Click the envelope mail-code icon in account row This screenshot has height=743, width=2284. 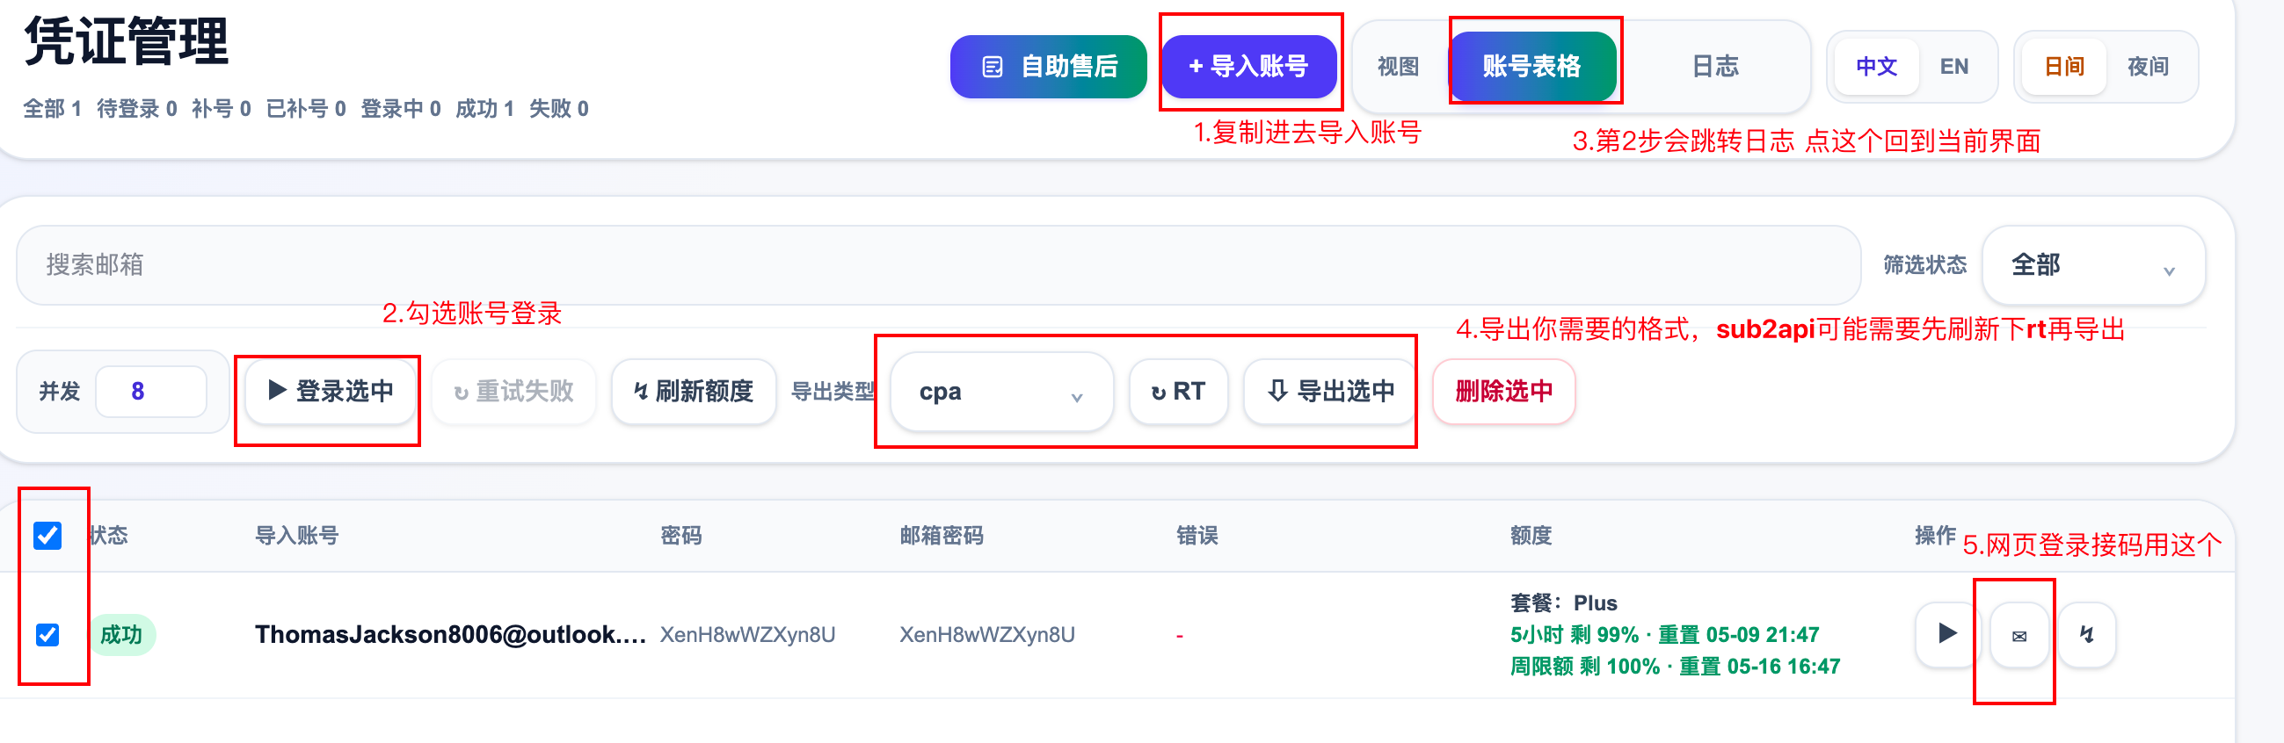point(2019,635)
